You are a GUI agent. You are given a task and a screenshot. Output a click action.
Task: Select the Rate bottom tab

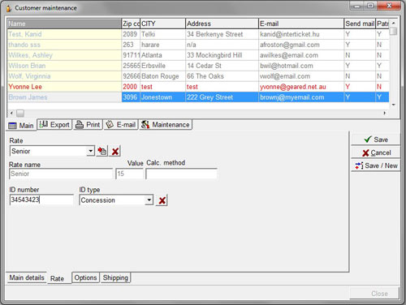click(57, 278)
